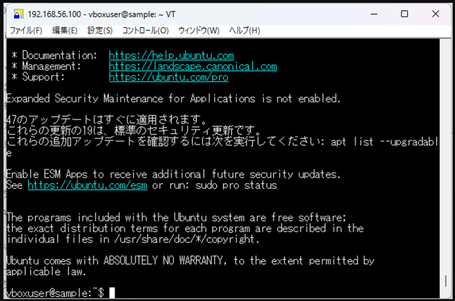Click the text 'apt list --upgradabl'

[385, 142]
